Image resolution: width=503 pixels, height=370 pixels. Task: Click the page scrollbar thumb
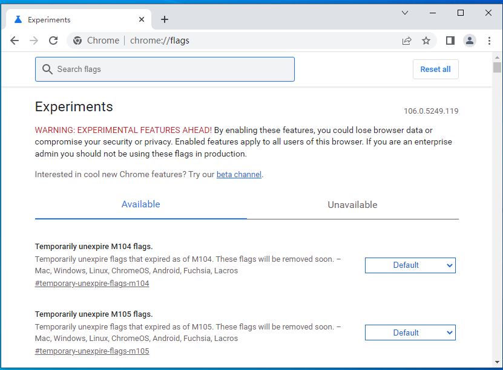click(x=497, y=68)
